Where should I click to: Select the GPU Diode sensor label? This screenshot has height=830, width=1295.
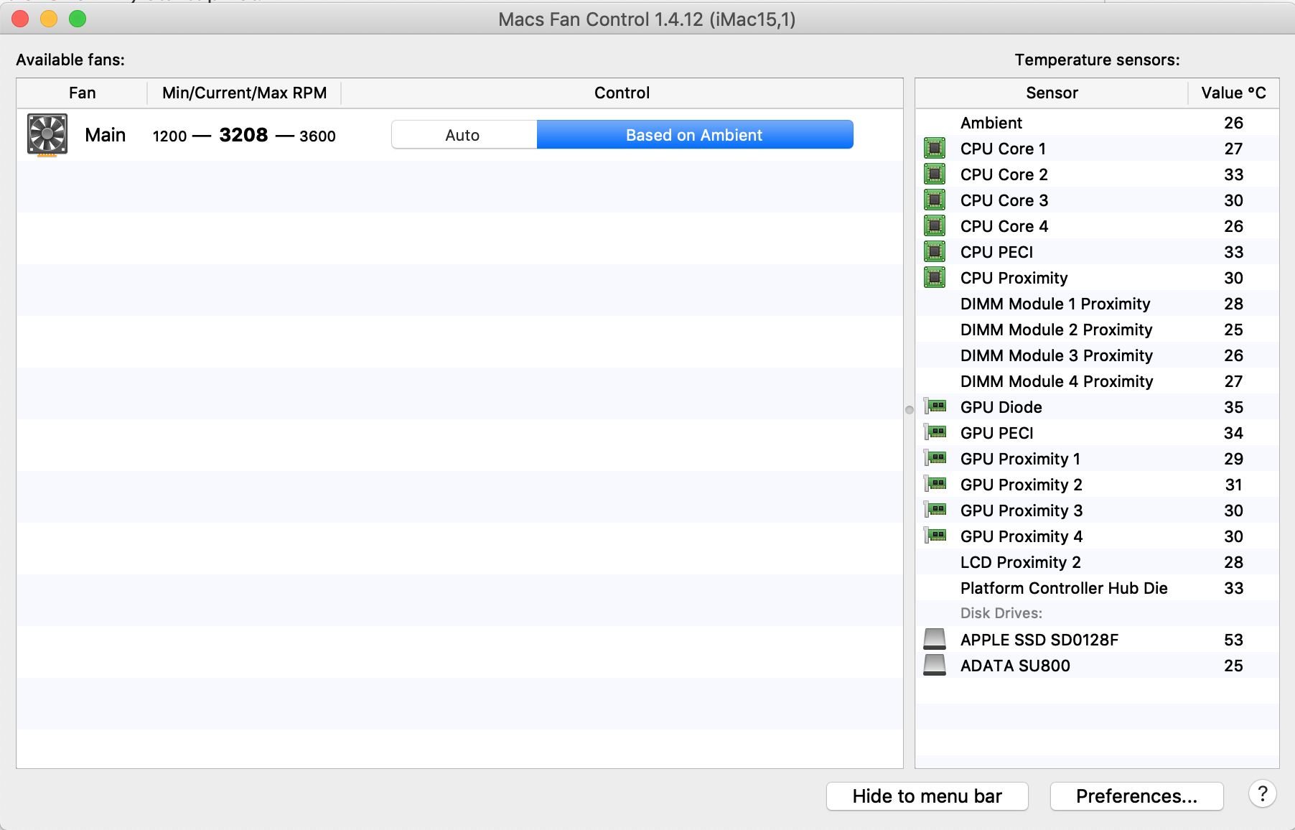(x=1001, y=407)
